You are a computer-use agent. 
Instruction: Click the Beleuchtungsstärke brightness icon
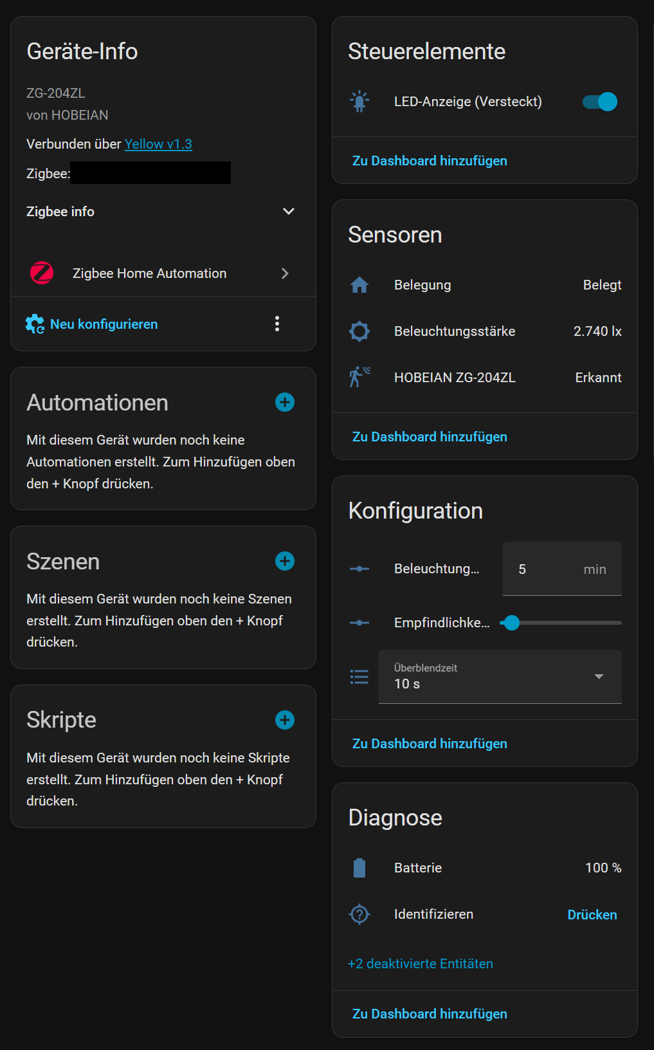[x=359, y=331]
